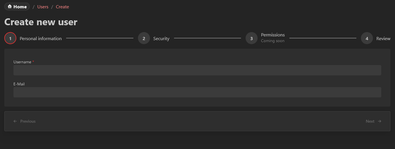Click the step 4 circle indicator
395x149 pixels.
pyautogui.click(x=367, y=38)
